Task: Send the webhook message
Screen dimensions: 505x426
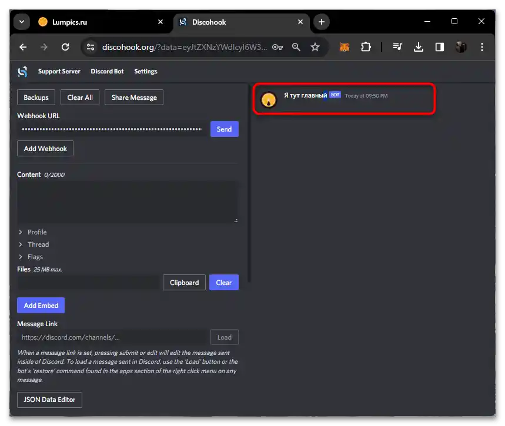Action: click(x=225, y=129)
